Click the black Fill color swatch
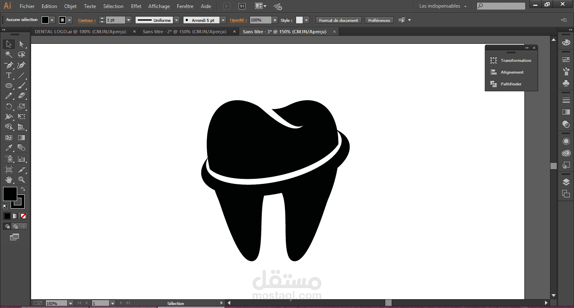Viewport: 574px width, 308px height. click(10, 194)
